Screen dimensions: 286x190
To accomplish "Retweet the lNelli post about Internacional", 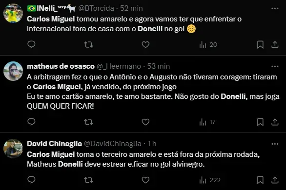I will 88,44.
